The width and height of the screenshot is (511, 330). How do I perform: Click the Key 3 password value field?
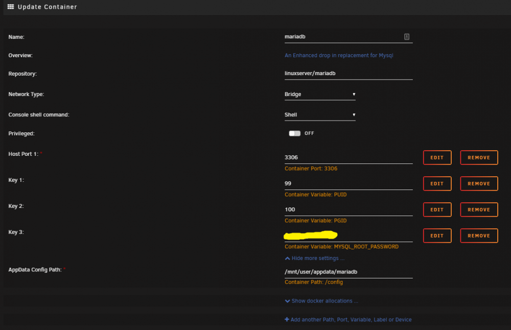349,236
